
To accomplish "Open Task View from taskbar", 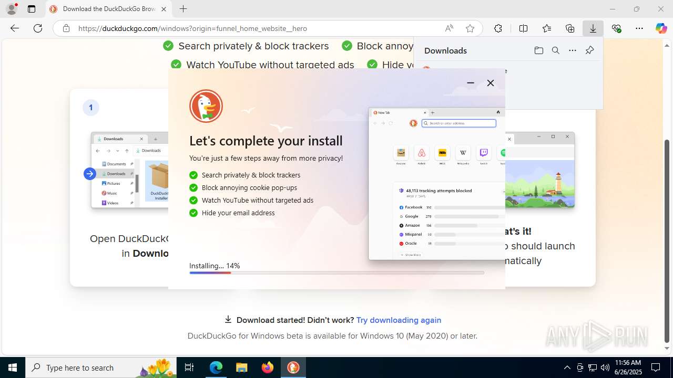I will tap(189, 367).
